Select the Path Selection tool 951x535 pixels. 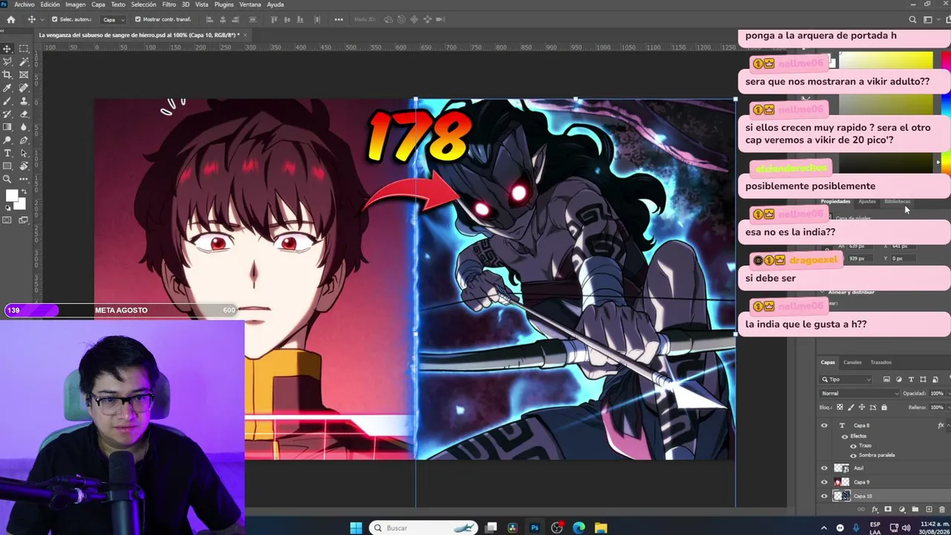24,153
